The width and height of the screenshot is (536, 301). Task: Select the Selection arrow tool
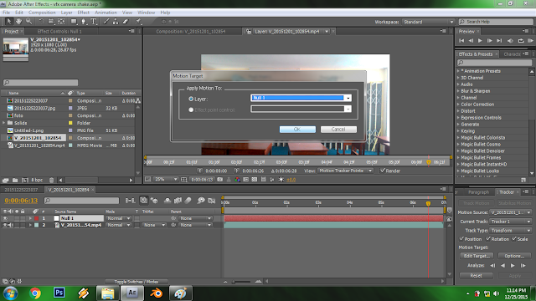point(9,22)
